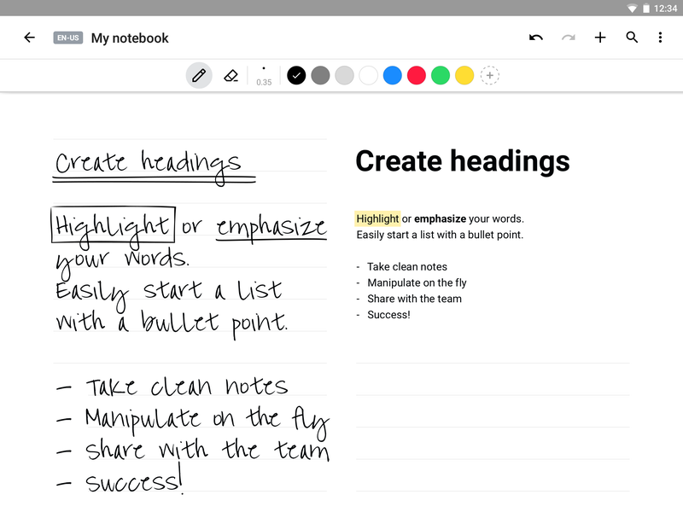Choose the green ink color
The image size is (683, 512).
coord(441,75)
